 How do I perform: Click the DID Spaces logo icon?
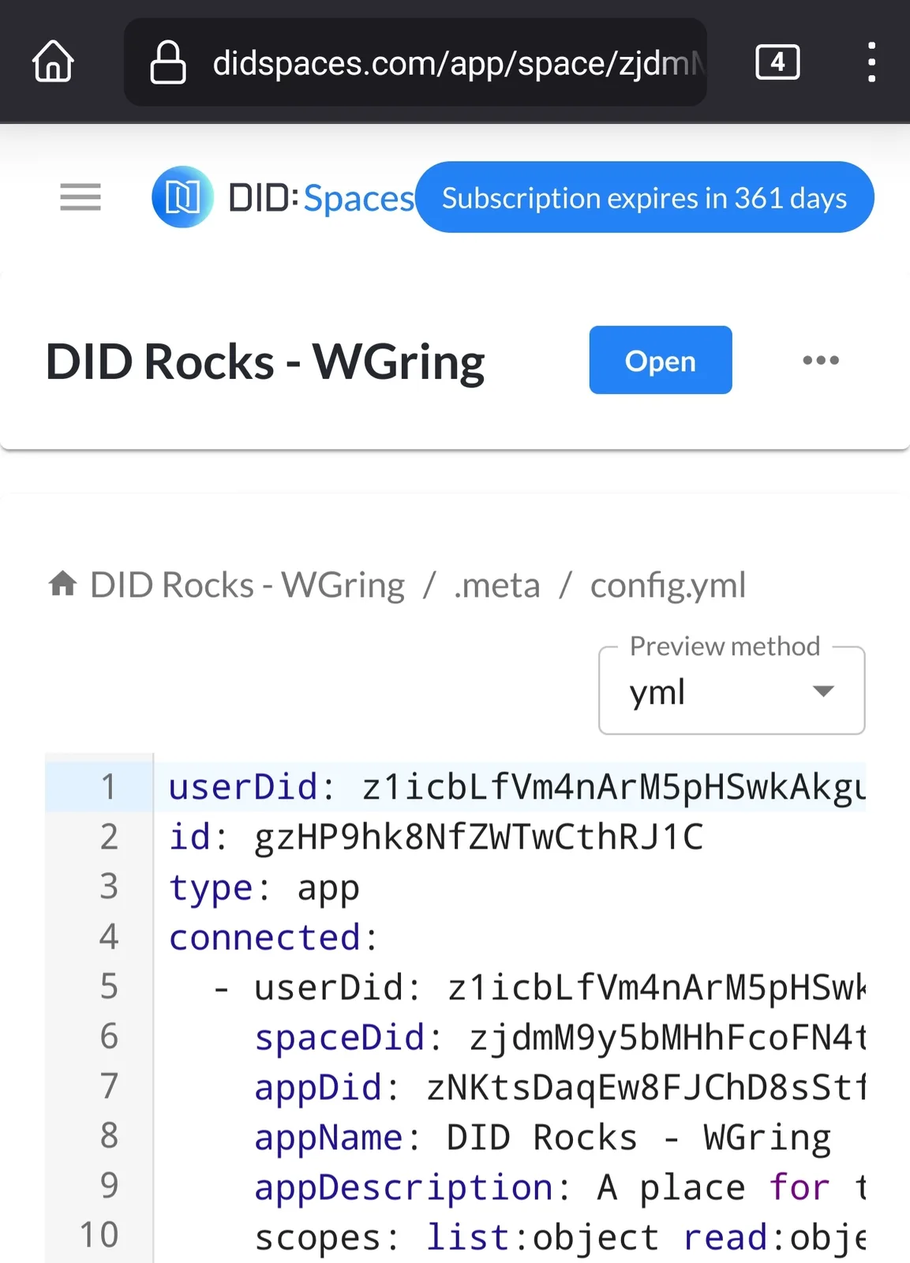pos(182,197)
